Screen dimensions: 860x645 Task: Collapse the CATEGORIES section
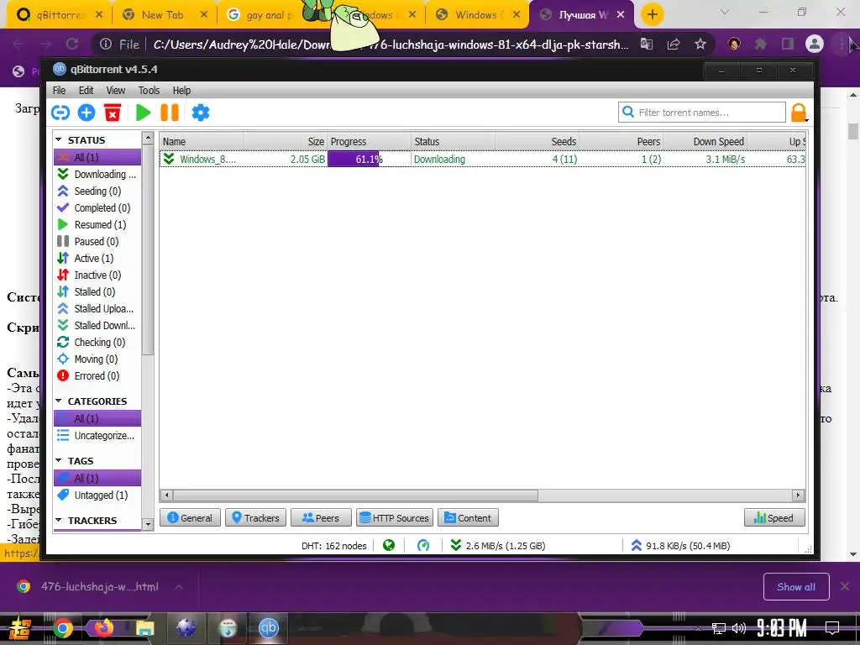tap(59, 401)
